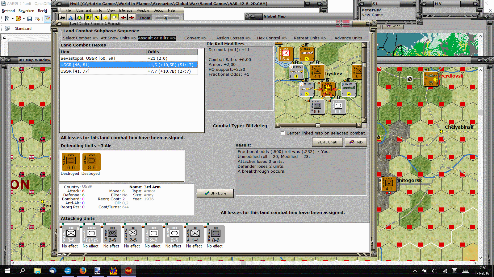Click the flag toolbar icon
Screen dimensions: 494x277
point(114,18)
